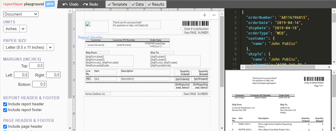The height and width of the screenshot is (131, 336).
Task: Uncheck Include report footer
Action: point(5,110)
